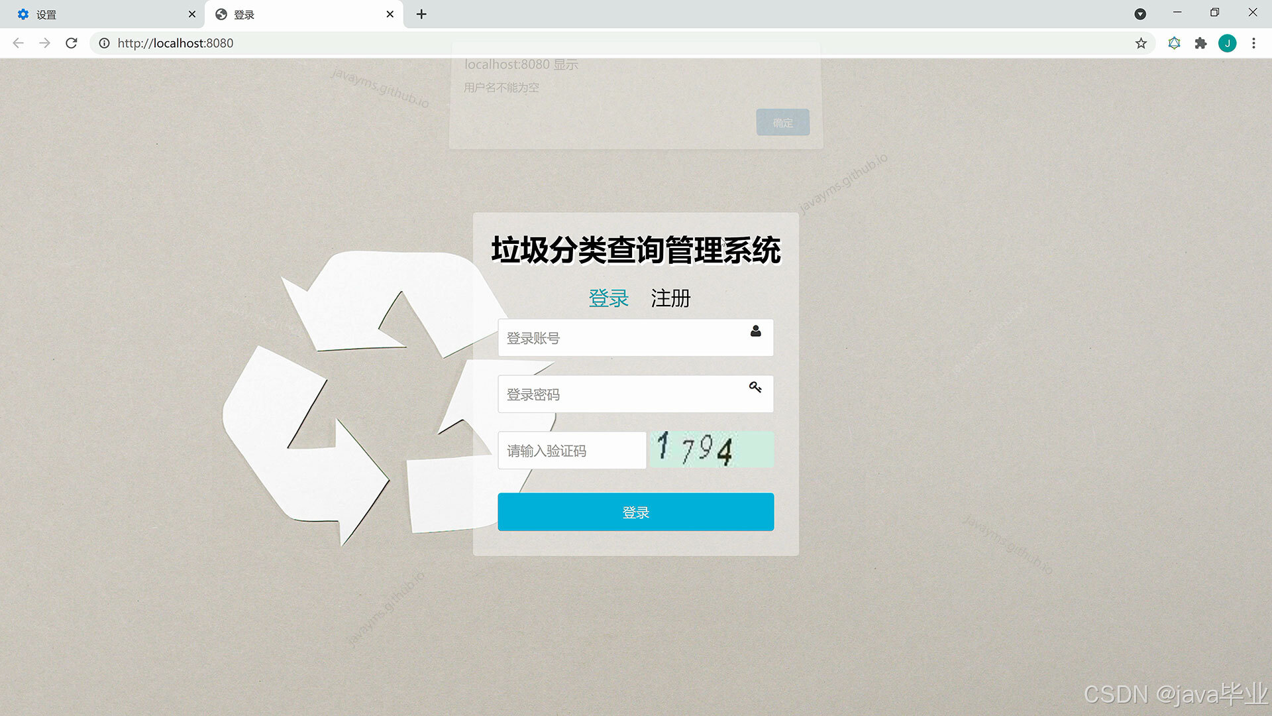This screenshot has width=1272, height=716.
Task: Restore down the browser window
Action: click(x=1214, y=13)
